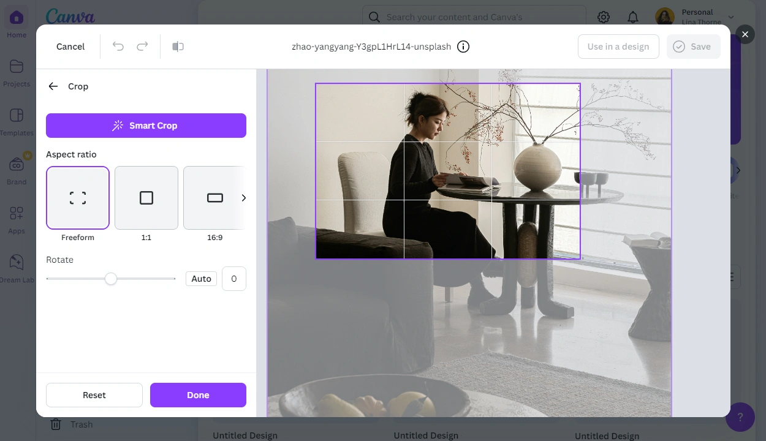Click the Rotate slider handle
This screenshot has height=441, width=766.
(x=111, y=279)
